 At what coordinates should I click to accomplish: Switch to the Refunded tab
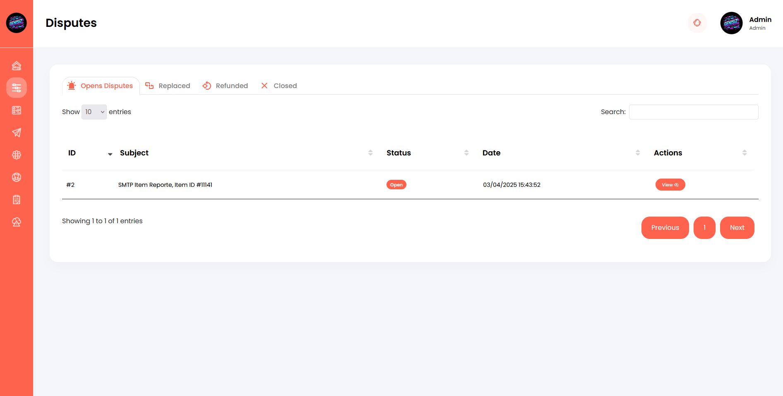[225, 86]
